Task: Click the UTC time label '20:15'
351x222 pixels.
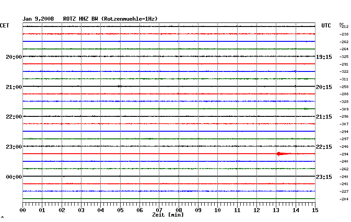Action: 324,87
